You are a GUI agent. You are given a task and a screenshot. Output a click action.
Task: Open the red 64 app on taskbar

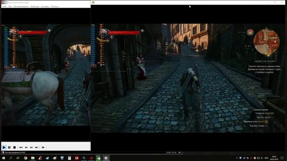[77, 158]
